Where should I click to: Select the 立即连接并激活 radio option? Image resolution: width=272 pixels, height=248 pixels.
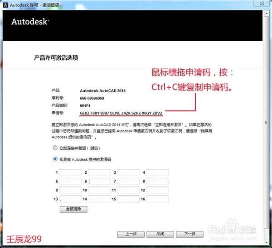55,148
